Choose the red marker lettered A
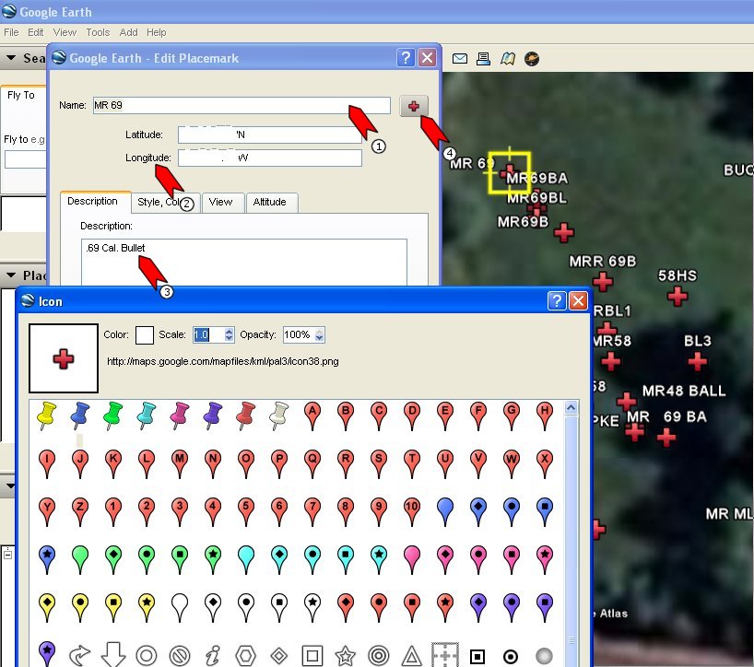754x667 pixels. pyautogui.click(x=312, y=416)
